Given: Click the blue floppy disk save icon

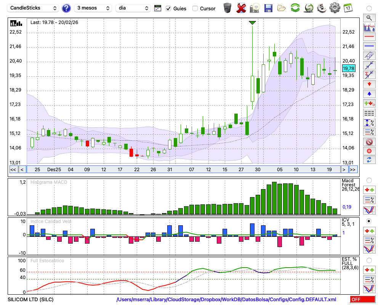Looking at the screenshot, I should (268, 8).
